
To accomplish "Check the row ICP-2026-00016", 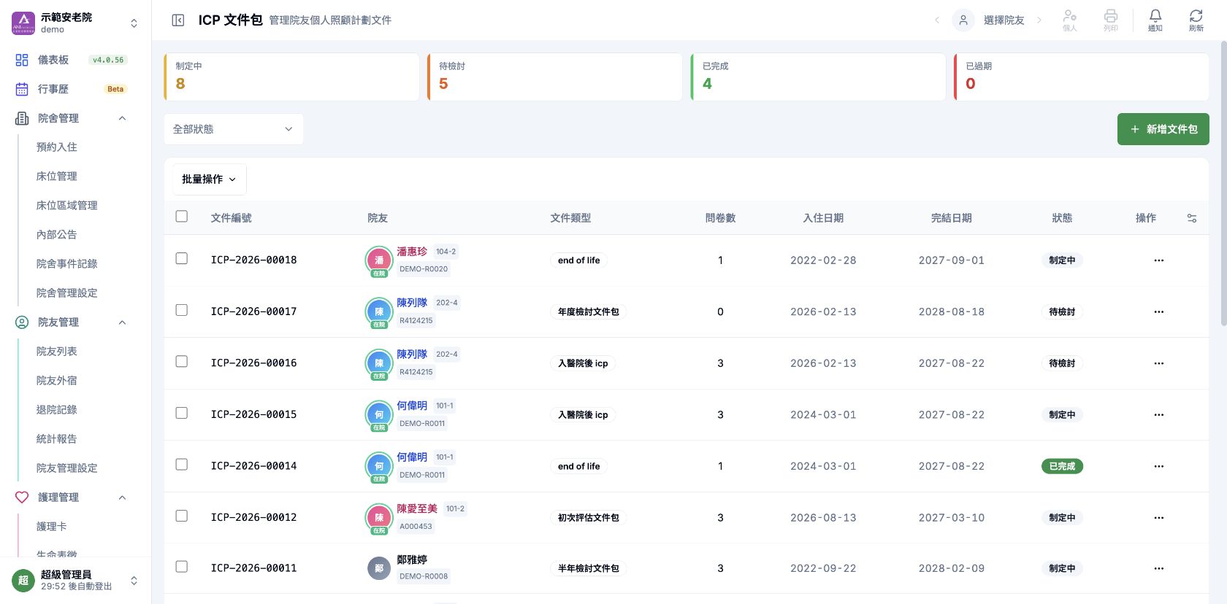I will click(182, 362).
